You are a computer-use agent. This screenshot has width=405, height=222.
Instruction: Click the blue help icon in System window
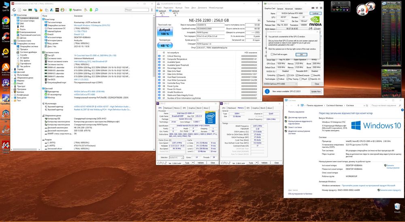coord(403,110)
